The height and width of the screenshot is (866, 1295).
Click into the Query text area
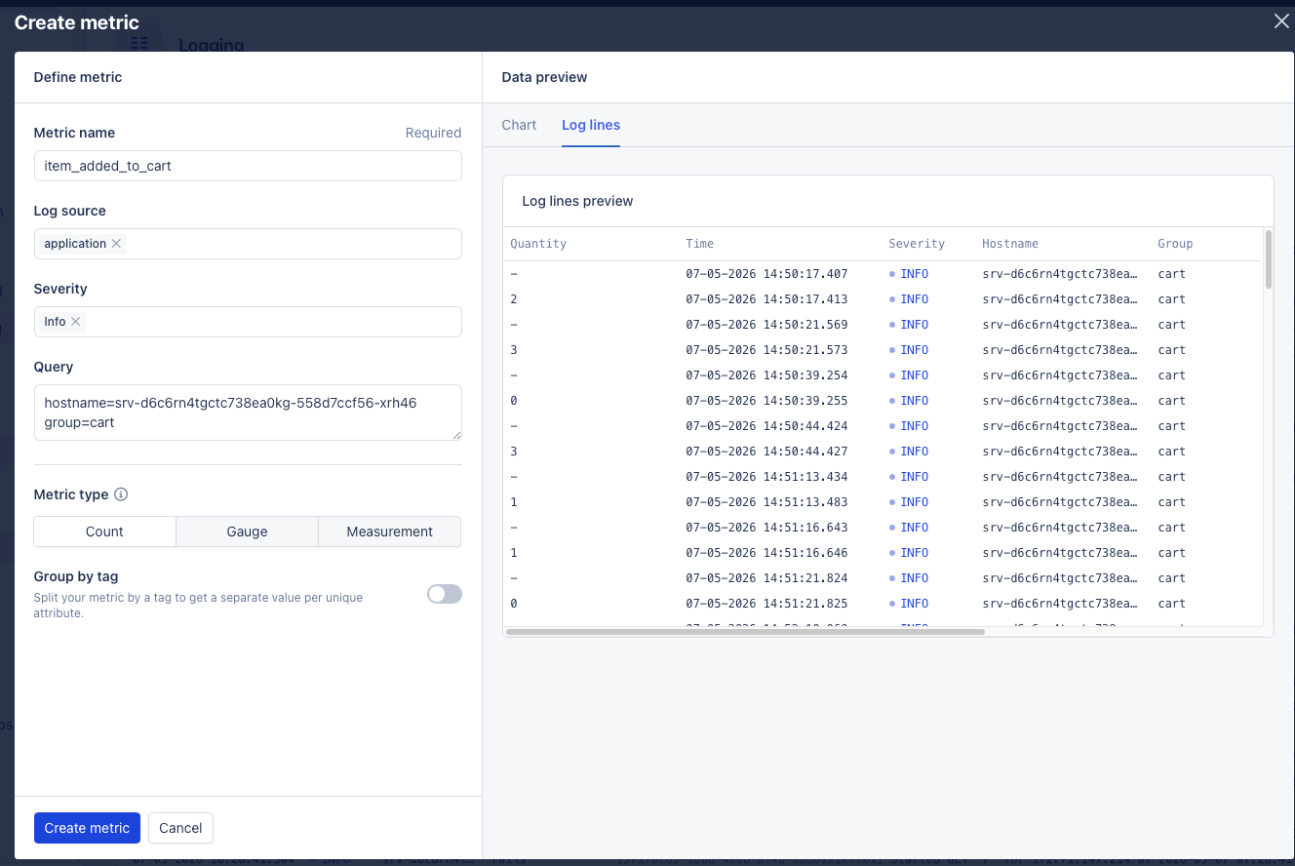(248, 413)
